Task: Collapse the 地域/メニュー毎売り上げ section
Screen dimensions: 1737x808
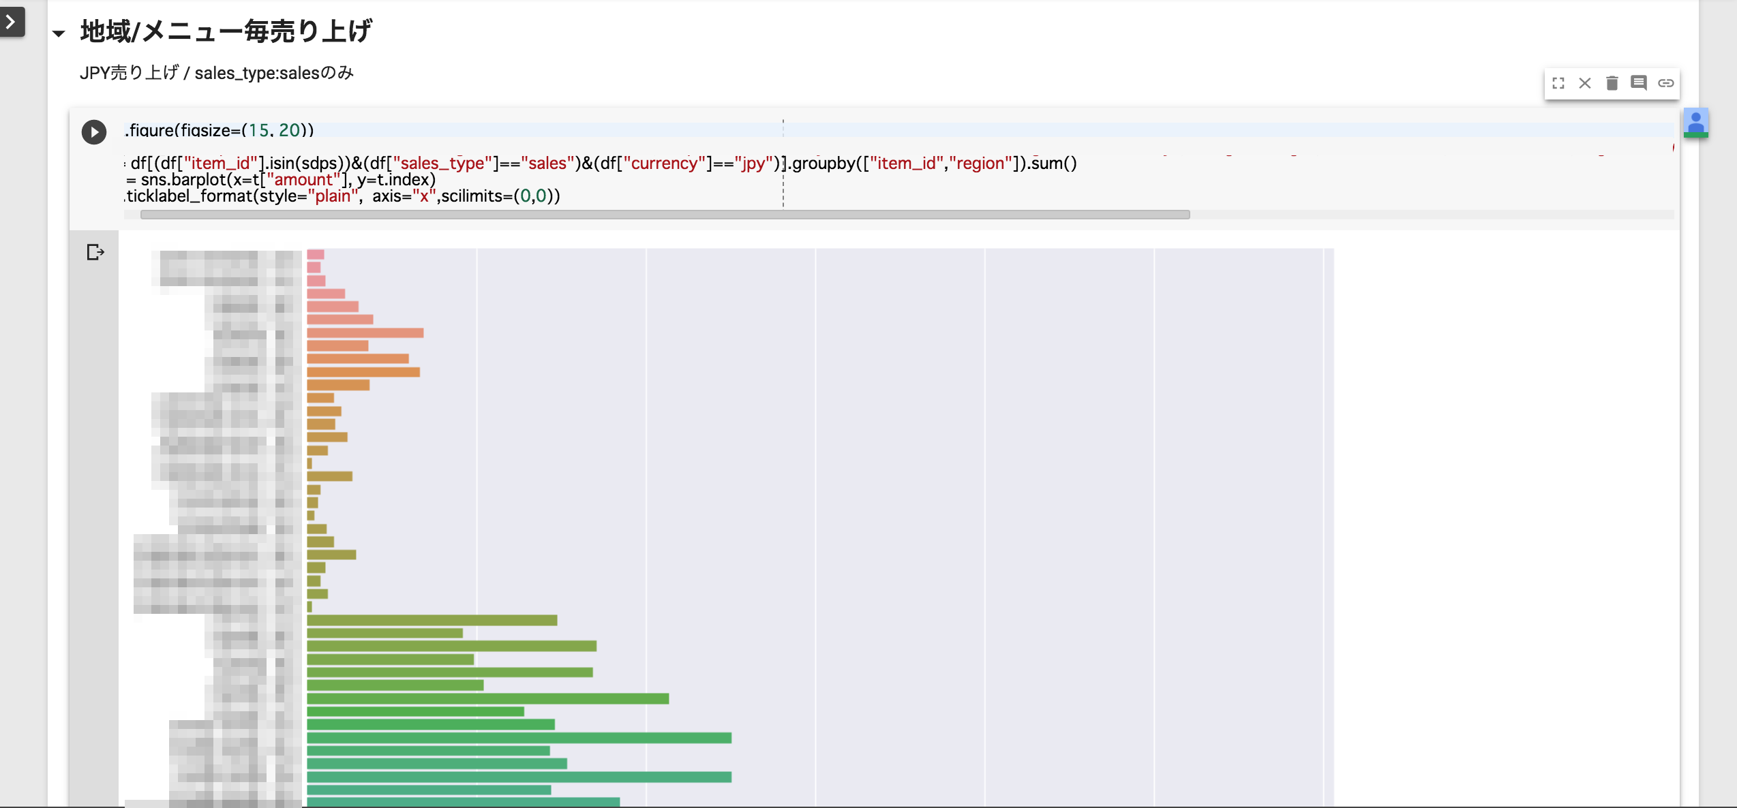Action: point(60,32)
